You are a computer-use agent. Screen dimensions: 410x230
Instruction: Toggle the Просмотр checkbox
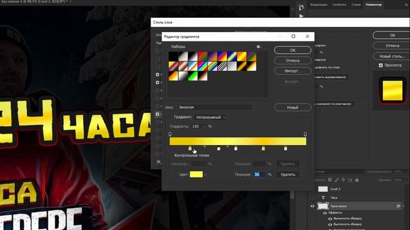[381, 65]
